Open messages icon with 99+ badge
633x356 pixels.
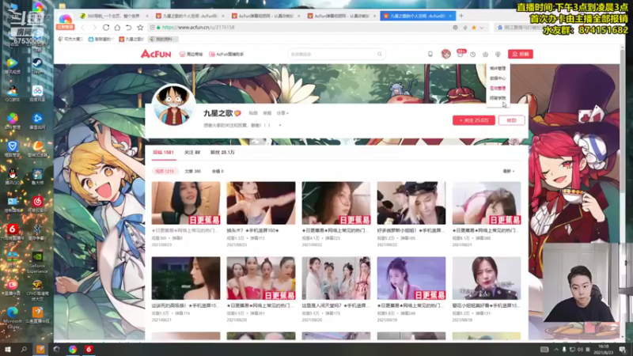461,54
